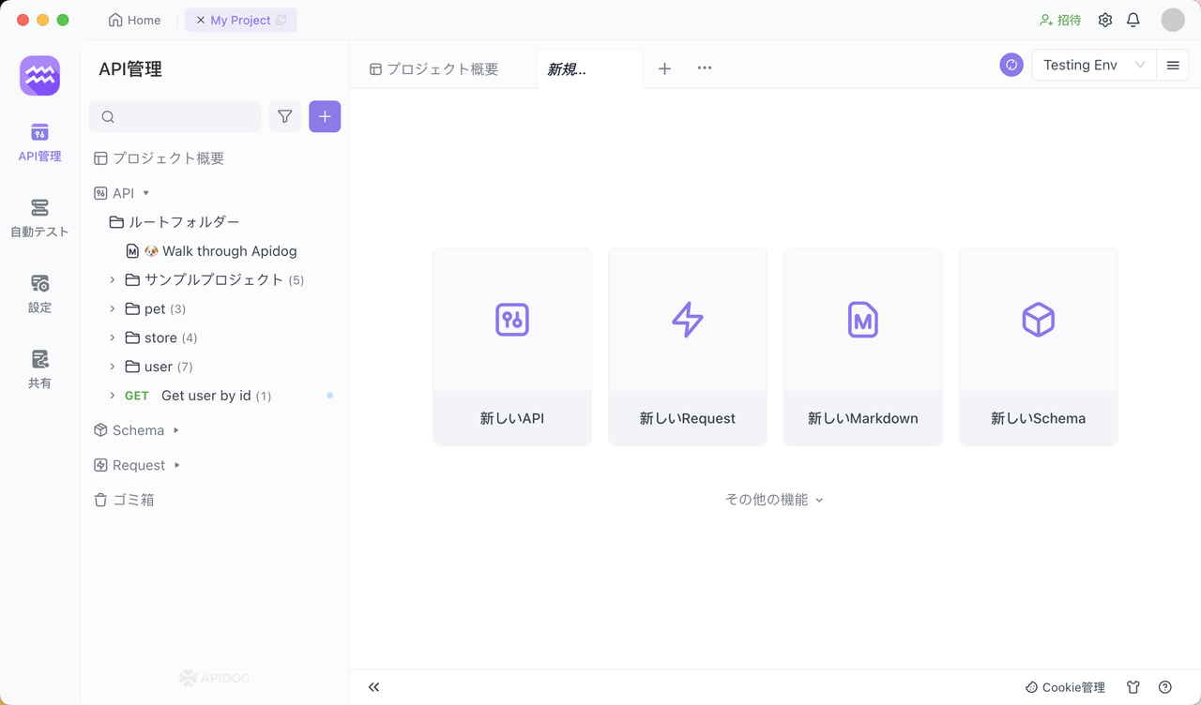Expand the store folder chevron
The height and width of the screenshot is (705, 1201).
coord(113,337)
